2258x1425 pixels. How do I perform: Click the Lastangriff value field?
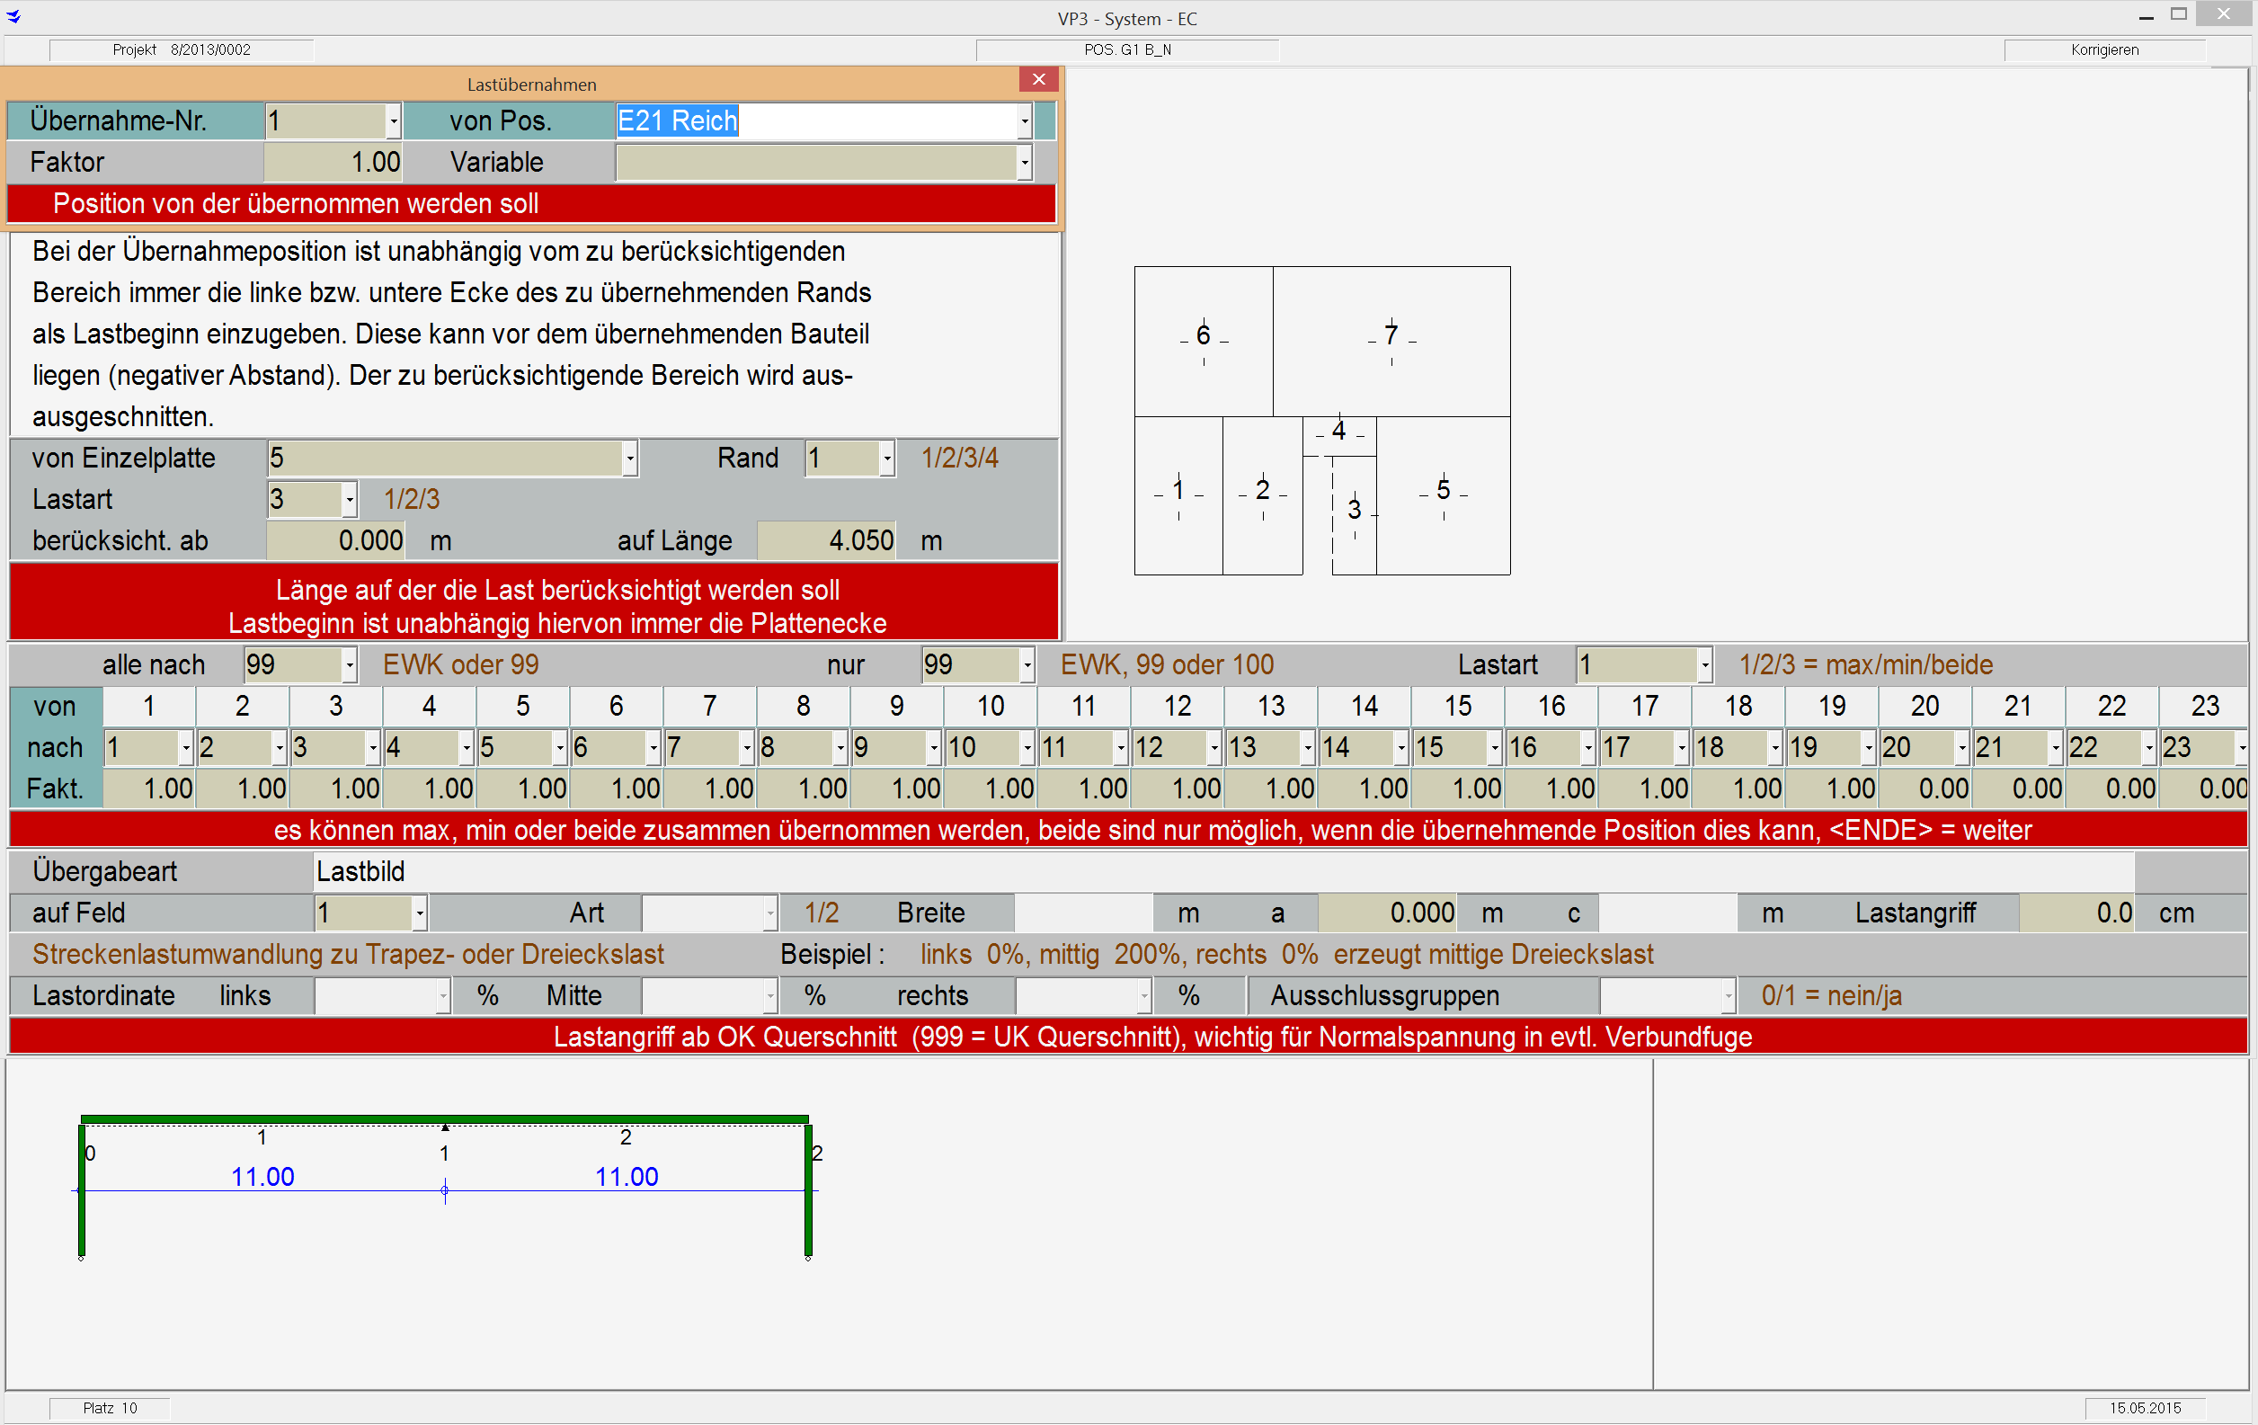coord(2076,913)
